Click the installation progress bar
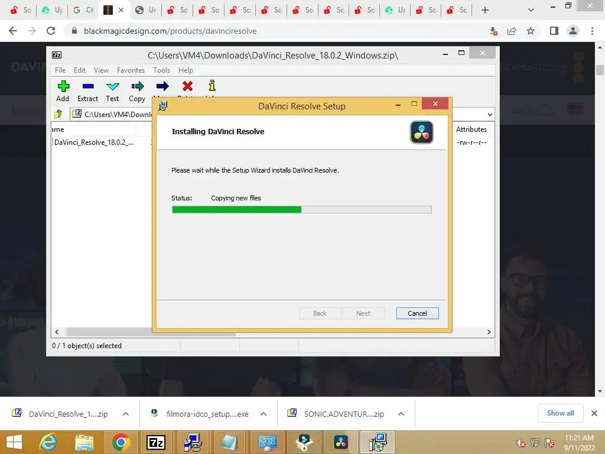 coord(302,210)
